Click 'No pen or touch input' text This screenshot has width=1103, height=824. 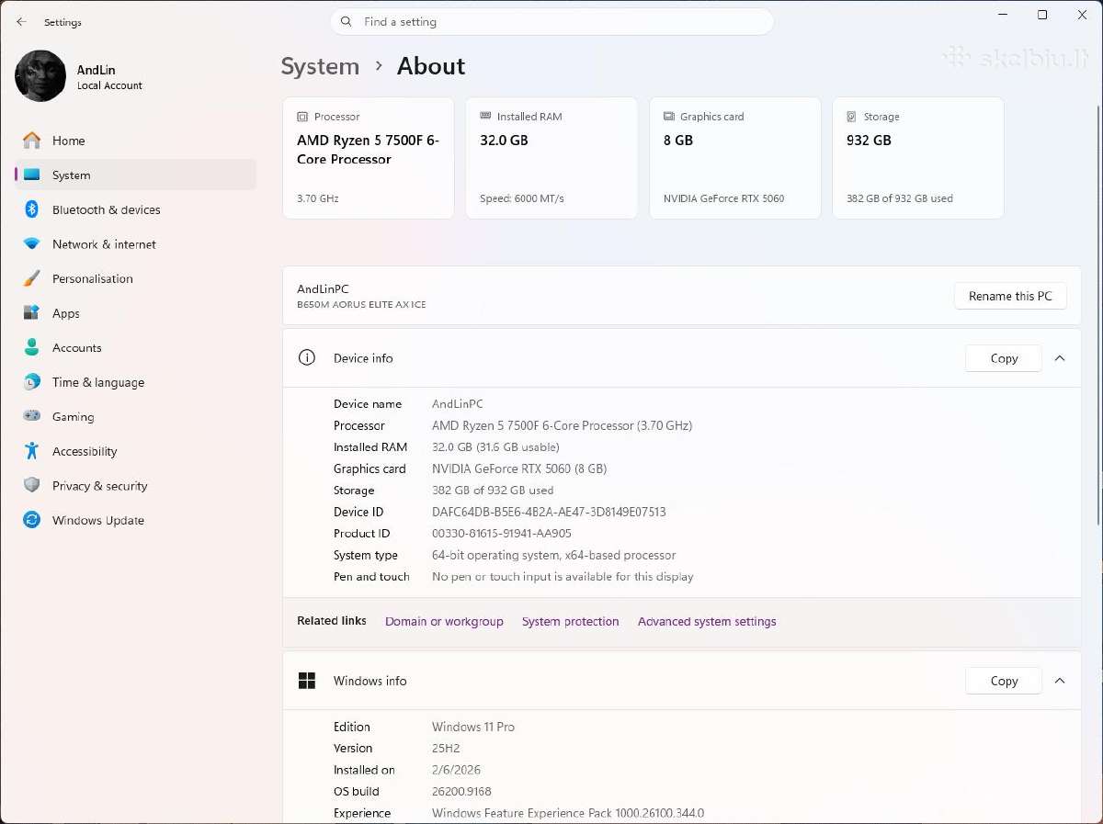(x=563, y=577)
